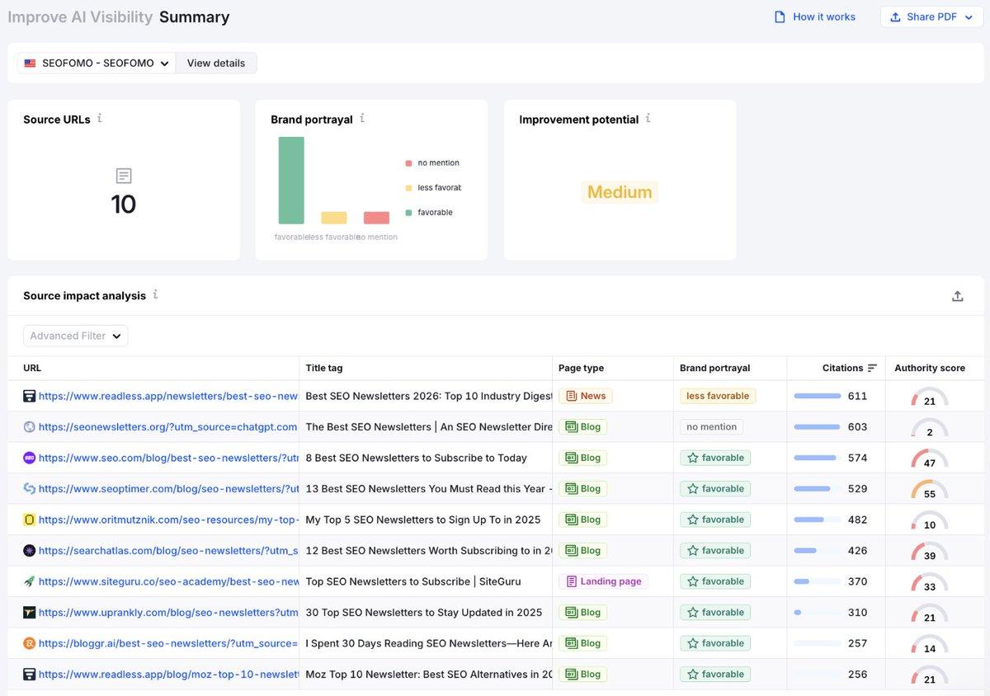This screenshot has width=990, height=696.
Task: Sort by the Title tag column header
Action: click(x=324, y=368)
